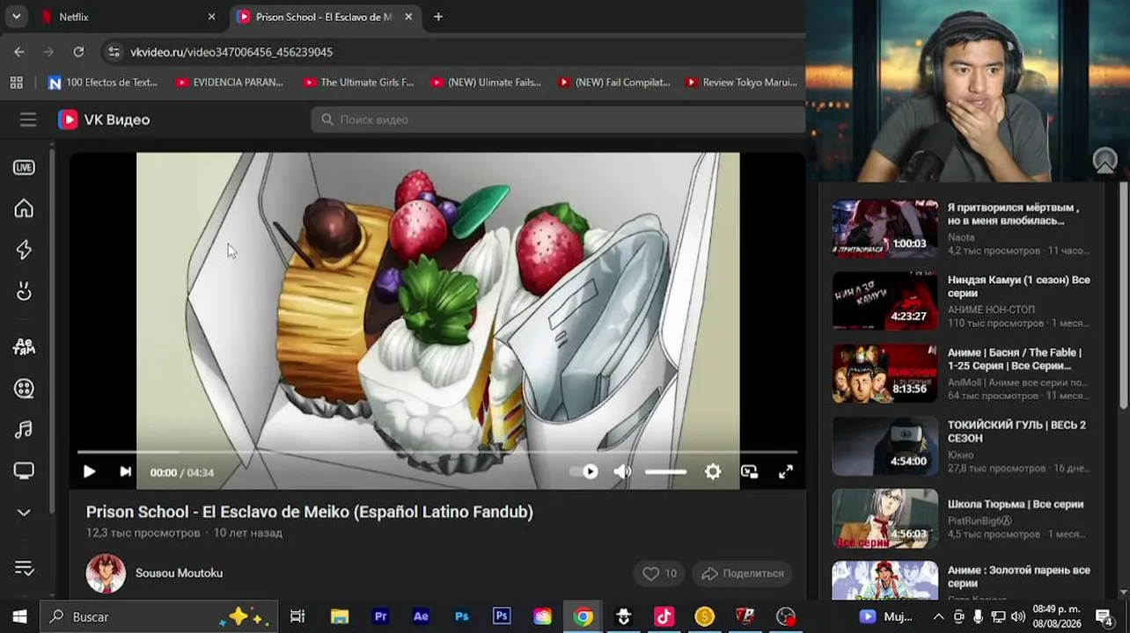
Task: Open 'Review Tokyo Marui...' bookmark
Action: click(742, 83)
